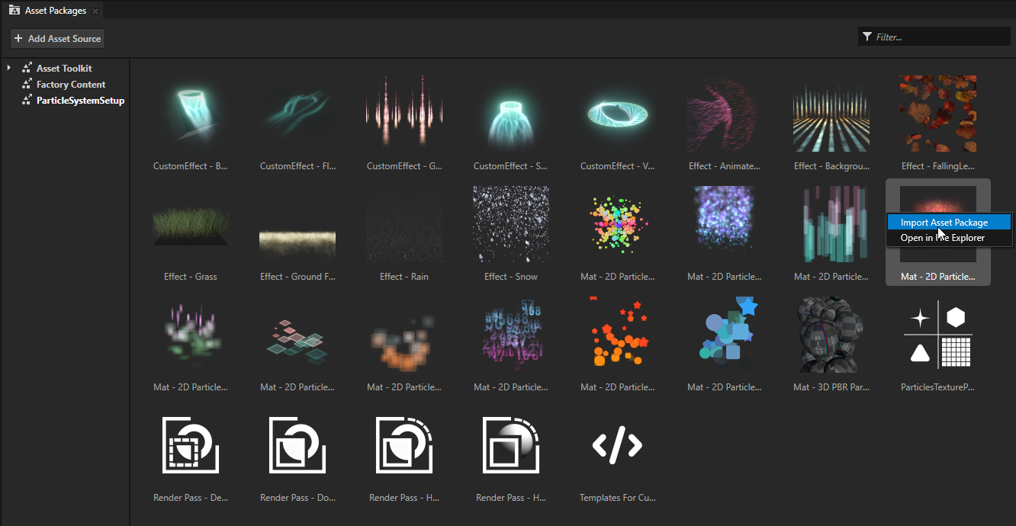
Task: Click the filter funnel icon
Action: click(866, 36)
